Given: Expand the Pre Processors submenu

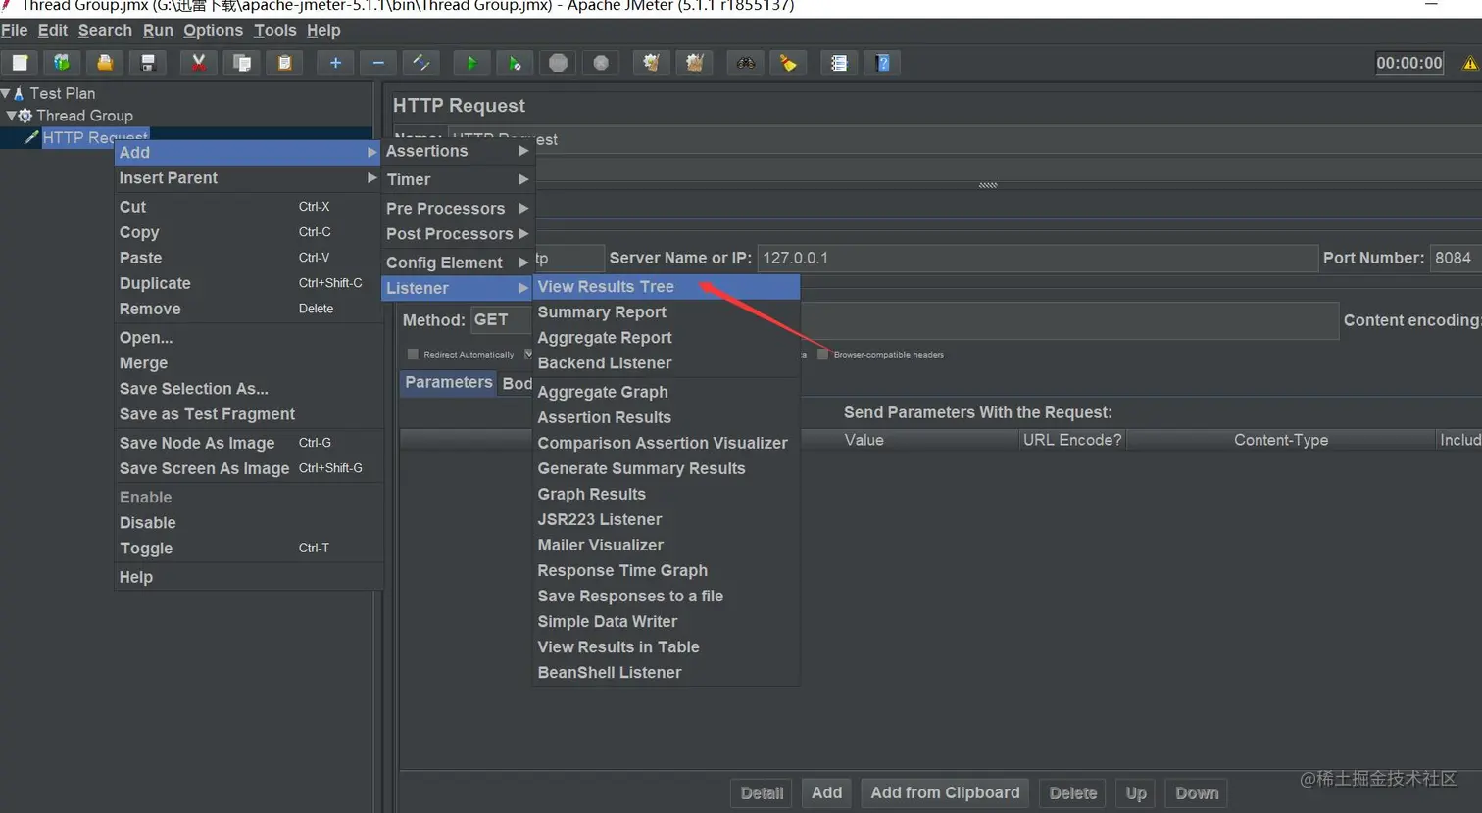Looking at the screenshot, I should (x=457, y=208).
